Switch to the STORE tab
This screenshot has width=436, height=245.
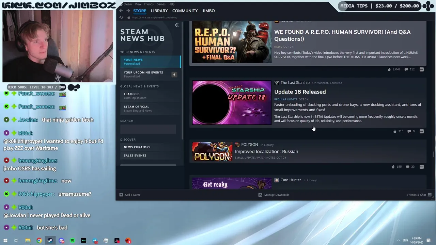coord(140,11)
